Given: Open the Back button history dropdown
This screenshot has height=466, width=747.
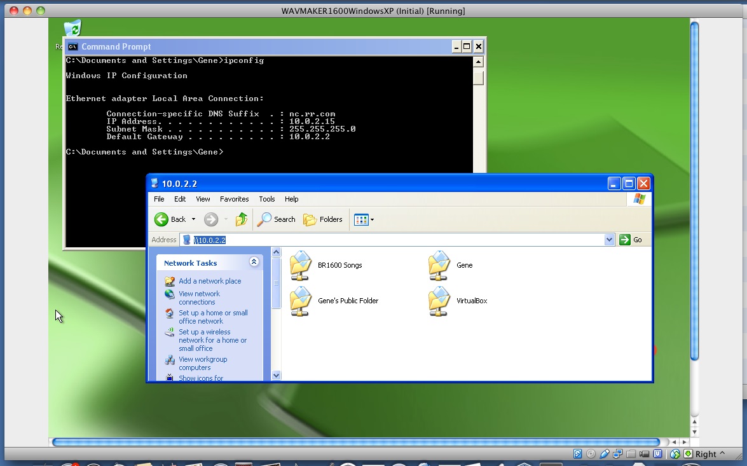Looking at the screenshot, I should [x=193, y=219].
